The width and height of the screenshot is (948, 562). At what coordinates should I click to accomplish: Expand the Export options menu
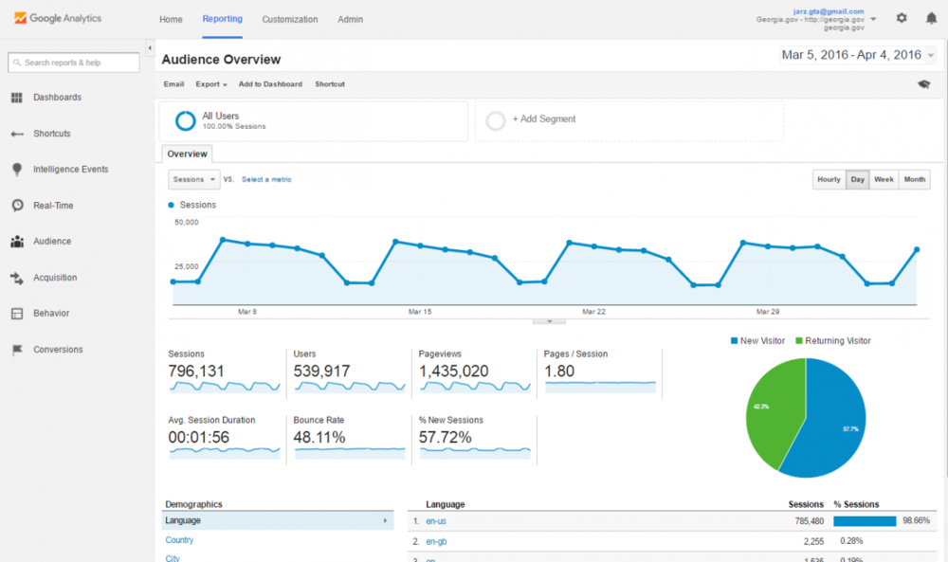click(x=210, y=83)
